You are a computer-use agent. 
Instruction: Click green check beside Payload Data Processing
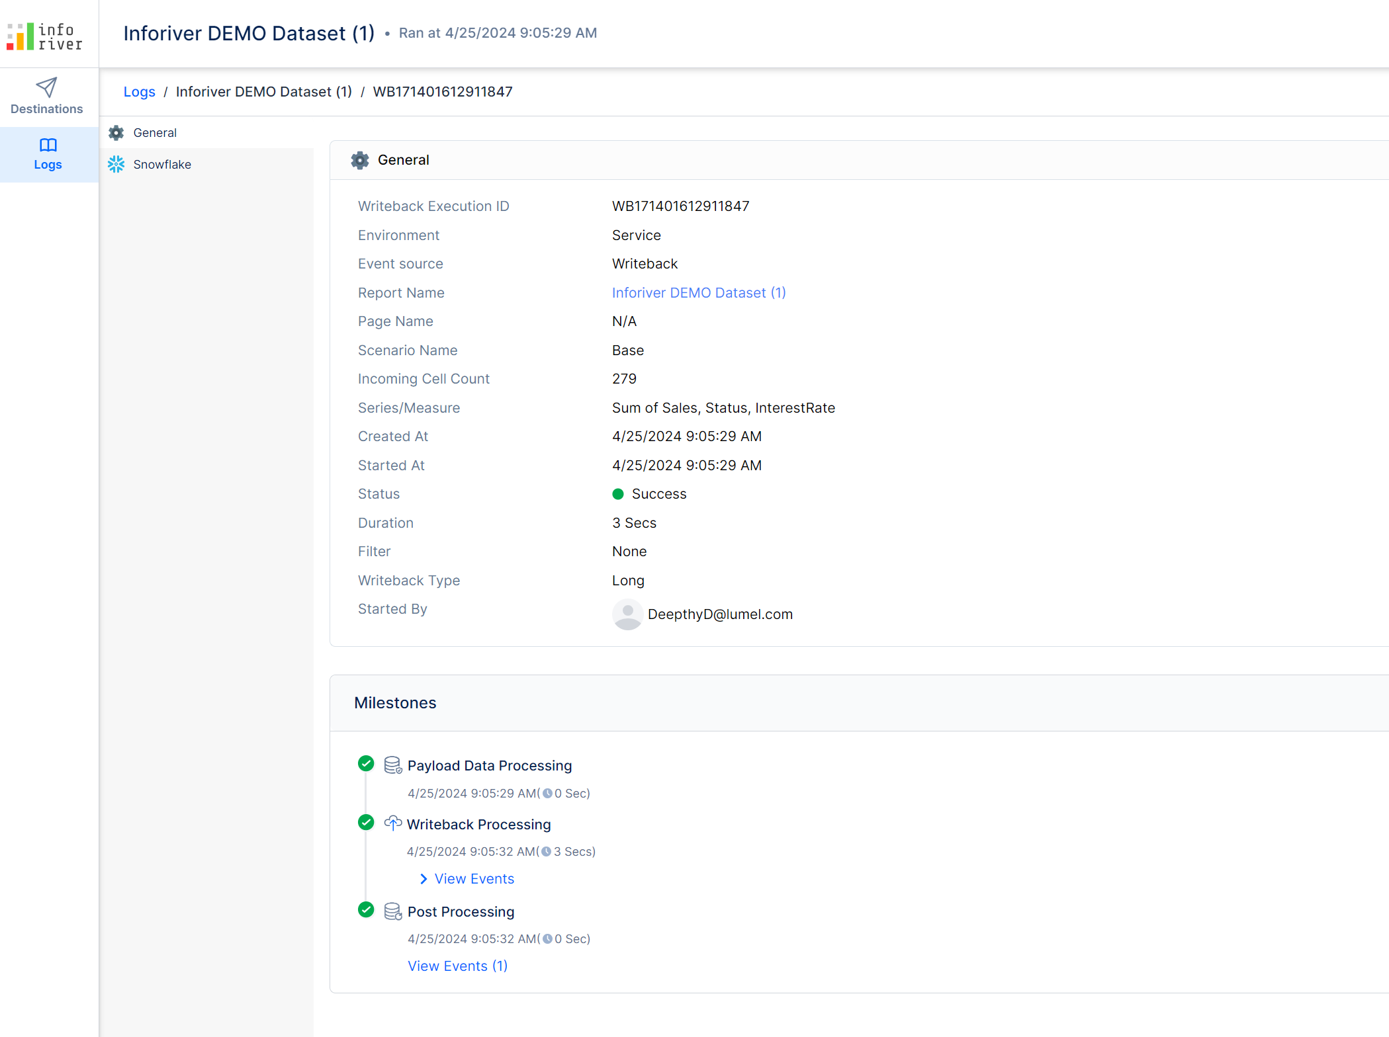click(x=366, y=764)
